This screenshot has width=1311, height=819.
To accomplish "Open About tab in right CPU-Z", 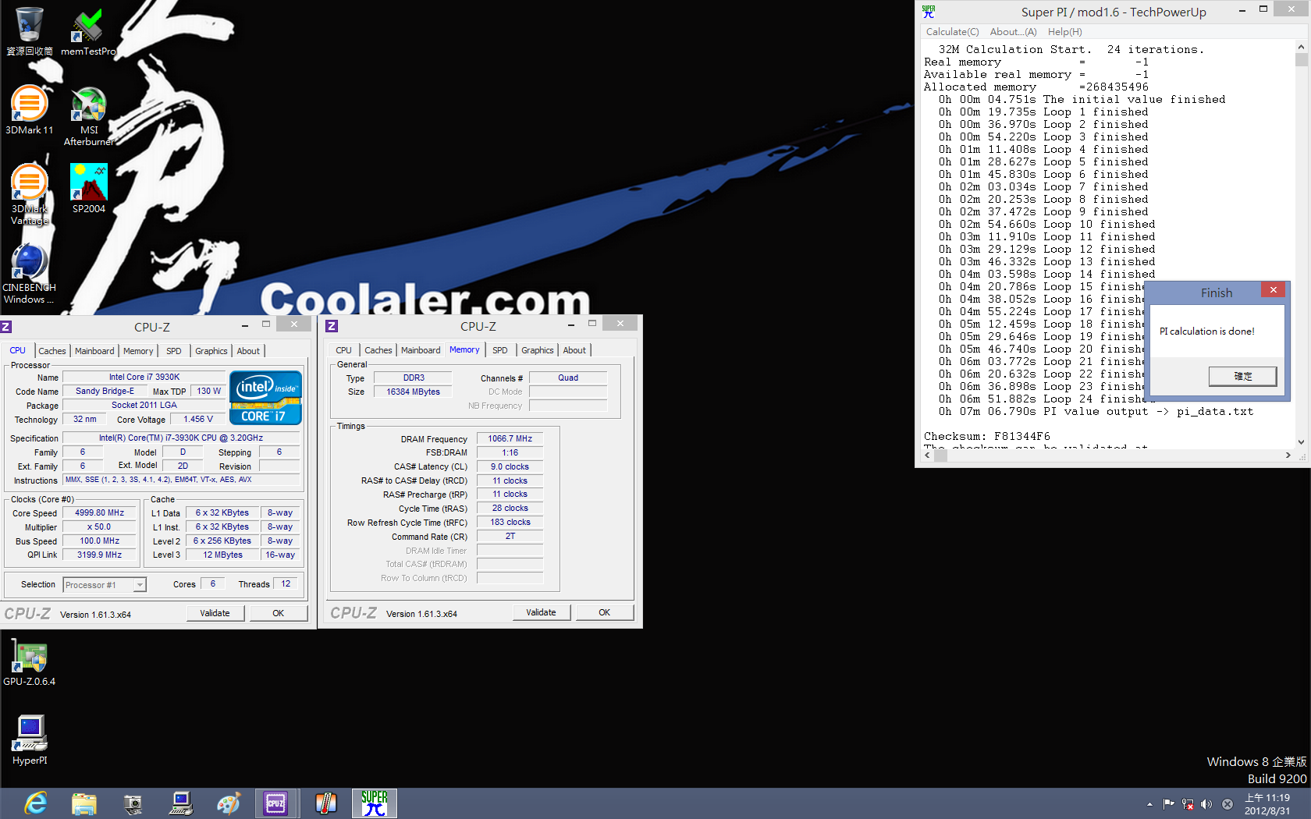I will [x=574, y=350].
